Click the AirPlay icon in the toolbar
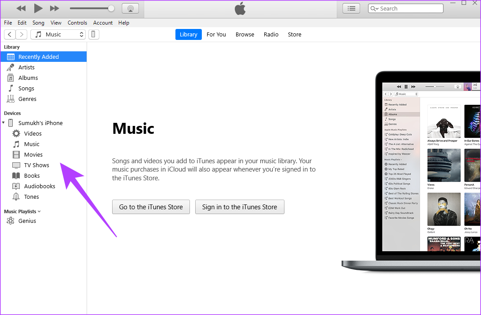 pos(130,8)
